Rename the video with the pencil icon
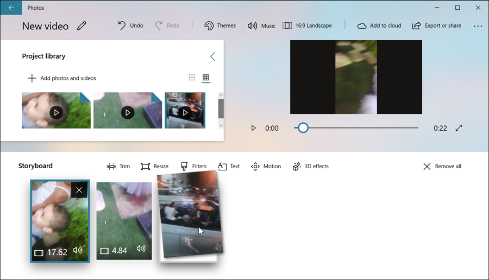This screenshot has width=489, height=280. click(x=81, y=26)
